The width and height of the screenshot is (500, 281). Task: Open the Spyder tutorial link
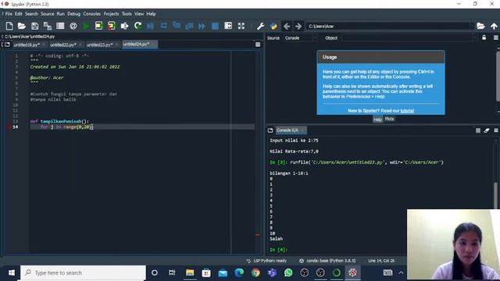407,111
